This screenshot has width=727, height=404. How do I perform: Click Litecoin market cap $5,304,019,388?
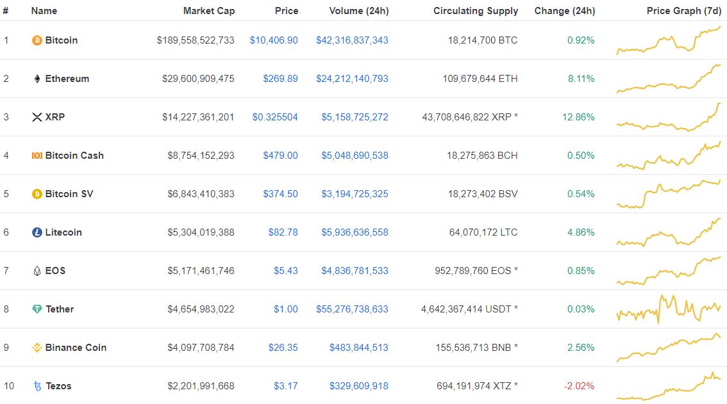click(x=201, y=232)
